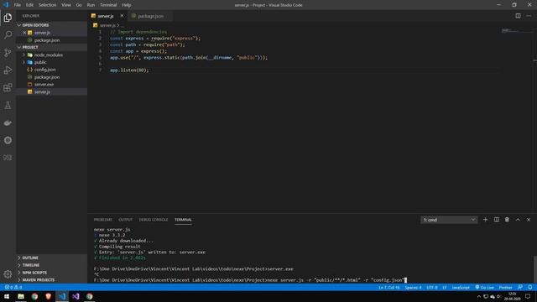Image resolution: width=537 pixels, height=302 pixels.
Task: Open the Terminal menu
Action: [x=108, y=5]
